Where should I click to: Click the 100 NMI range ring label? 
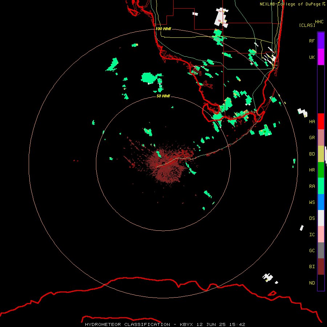point(163,29)
